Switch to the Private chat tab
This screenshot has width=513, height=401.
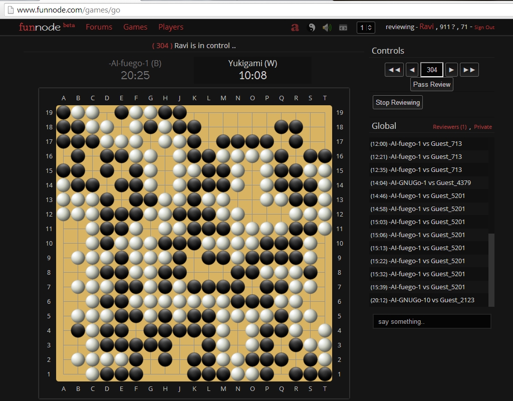point(482,127)
